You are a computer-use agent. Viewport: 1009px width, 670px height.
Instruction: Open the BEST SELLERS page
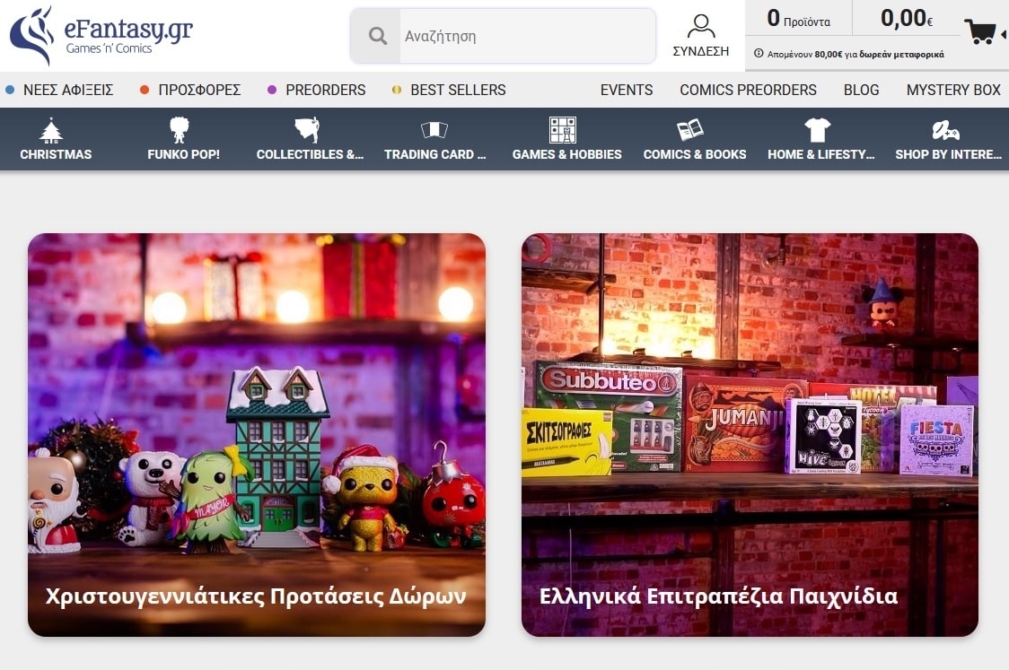458,90
